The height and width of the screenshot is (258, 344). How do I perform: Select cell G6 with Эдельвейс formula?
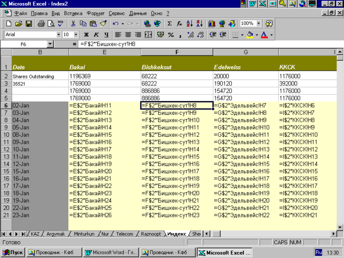[x=245, y=105]
